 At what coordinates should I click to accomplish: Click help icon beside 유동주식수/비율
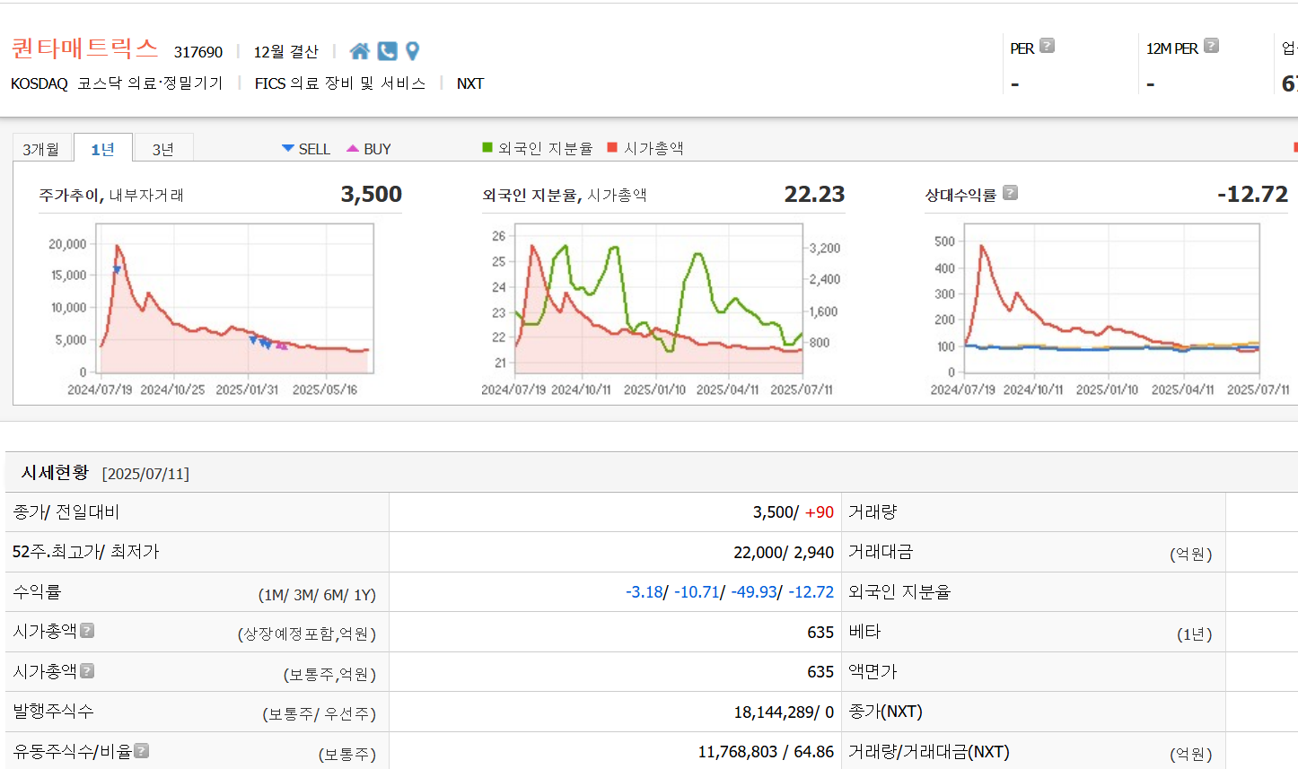pos(141,750)
